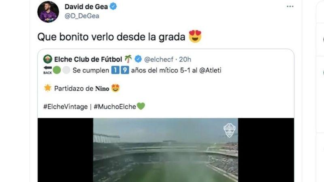Open David de Gea's profile picture
This screenshot has height=182, width=324.
pos(48,12)
